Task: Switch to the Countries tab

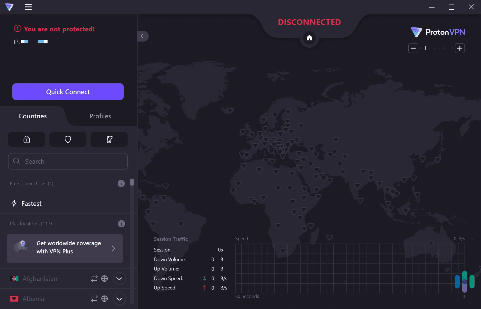Action: tap(32, 116)
